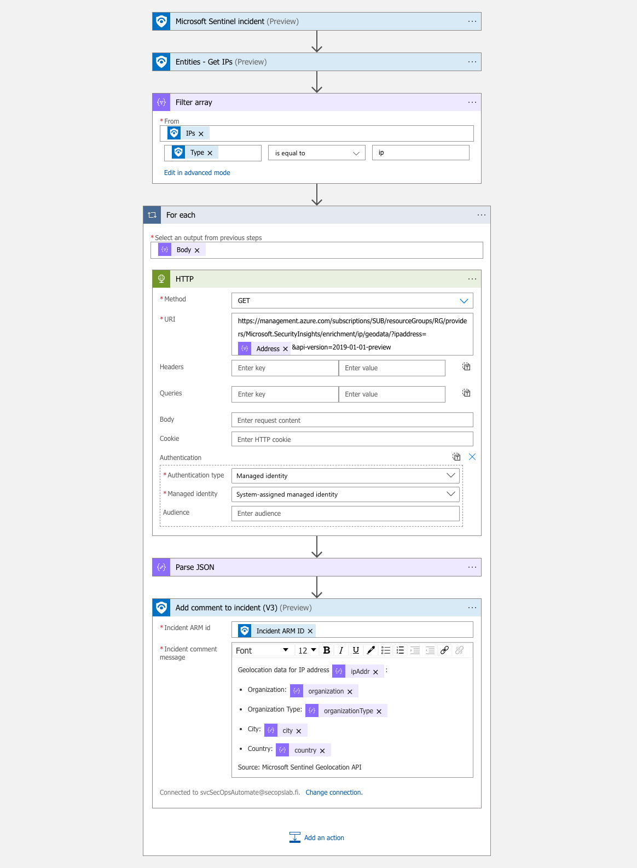Open the Filter array ellipsis menu
Viewport: 637px width, 868px height.
(472, 102)
